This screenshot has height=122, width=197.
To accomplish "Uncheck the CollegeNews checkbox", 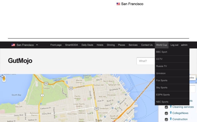I will tap(166, 113).
